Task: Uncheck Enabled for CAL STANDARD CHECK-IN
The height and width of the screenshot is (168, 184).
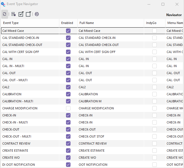Action: tap(68, 38)
